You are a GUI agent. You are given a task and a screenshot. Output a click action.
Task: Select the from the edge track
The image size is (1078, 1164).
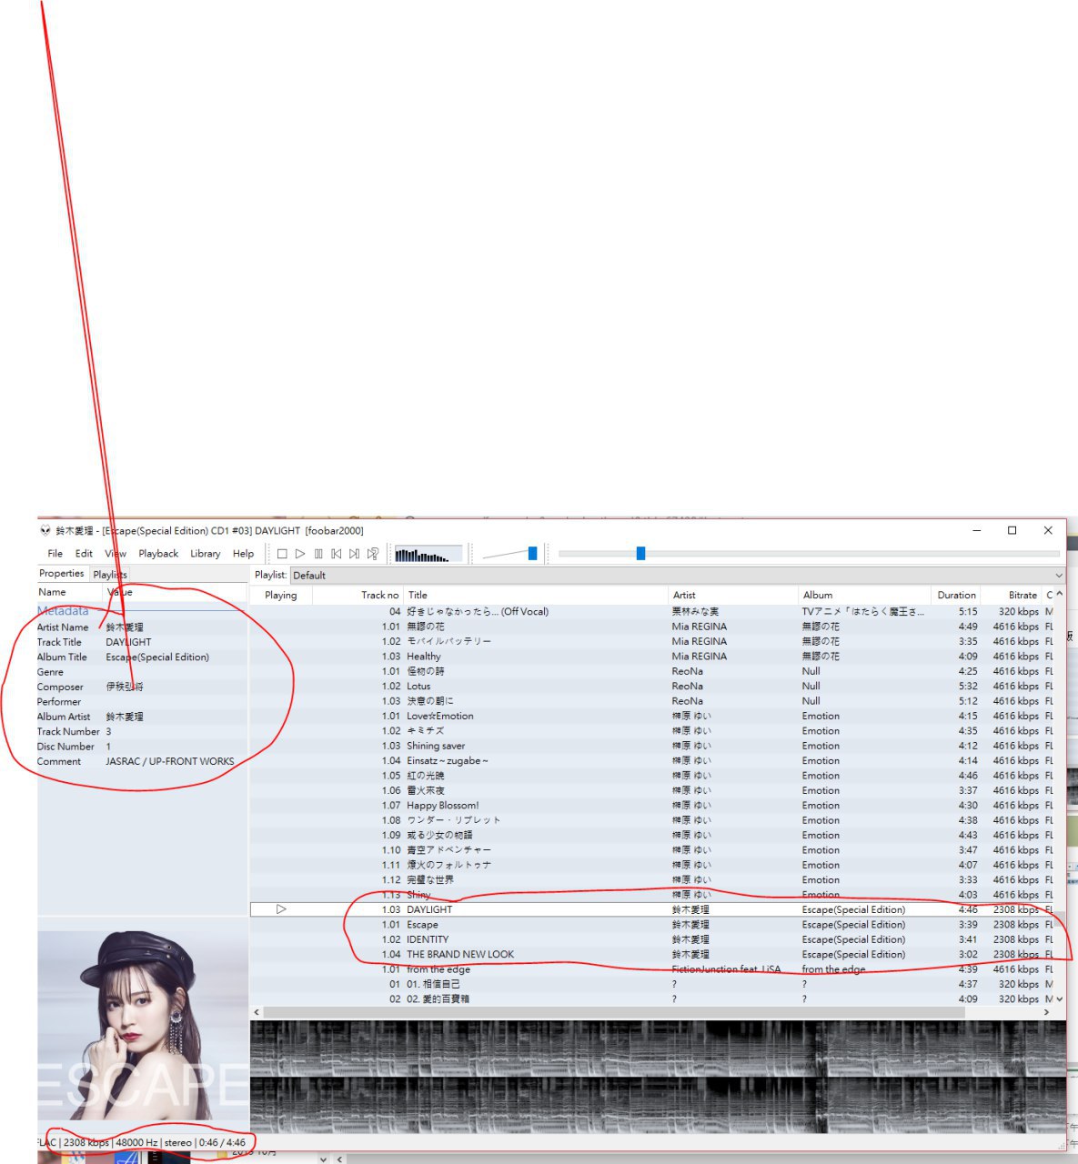click(x=651, y=969)
